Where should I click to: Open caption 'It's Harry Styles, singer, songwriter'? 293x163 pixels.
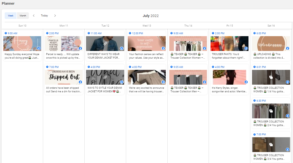point(229,90)
